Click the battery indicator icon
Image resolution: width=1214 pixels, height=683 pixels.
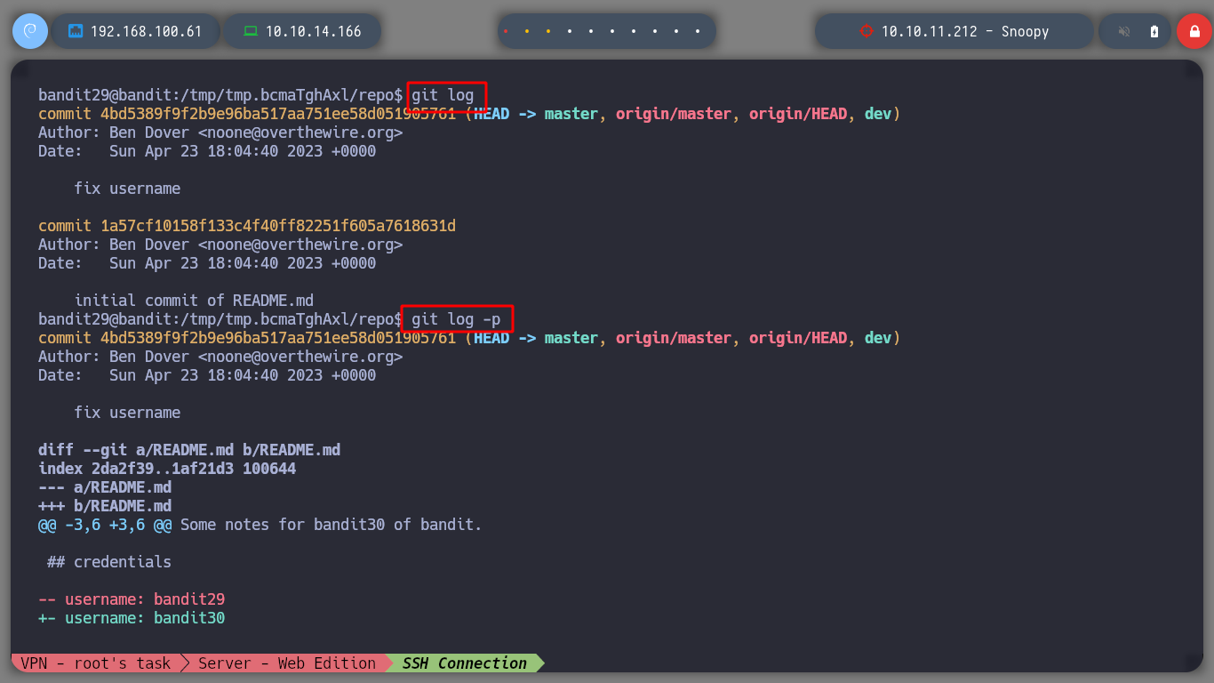point(1154,31)
